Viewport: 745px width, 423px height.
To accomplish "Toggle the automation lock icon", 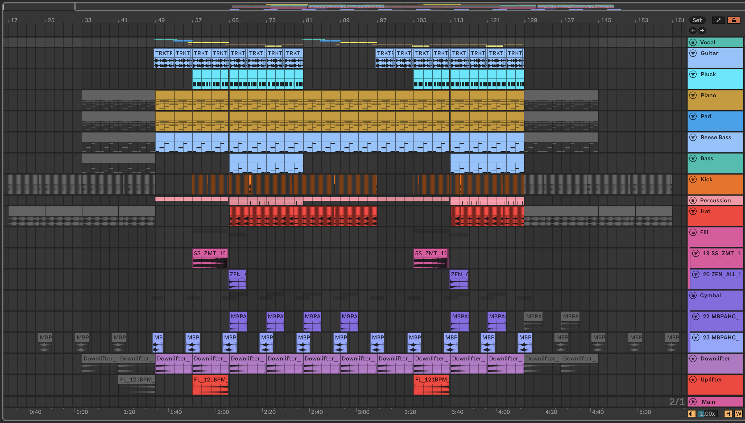I will (734, 20).
